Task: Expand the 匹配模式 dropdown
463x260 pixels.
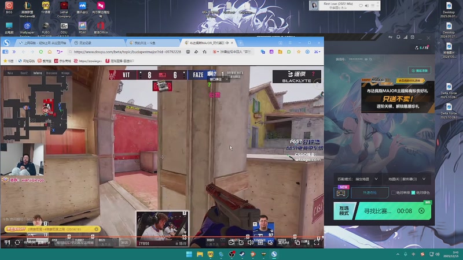Action: pos(358,179)
